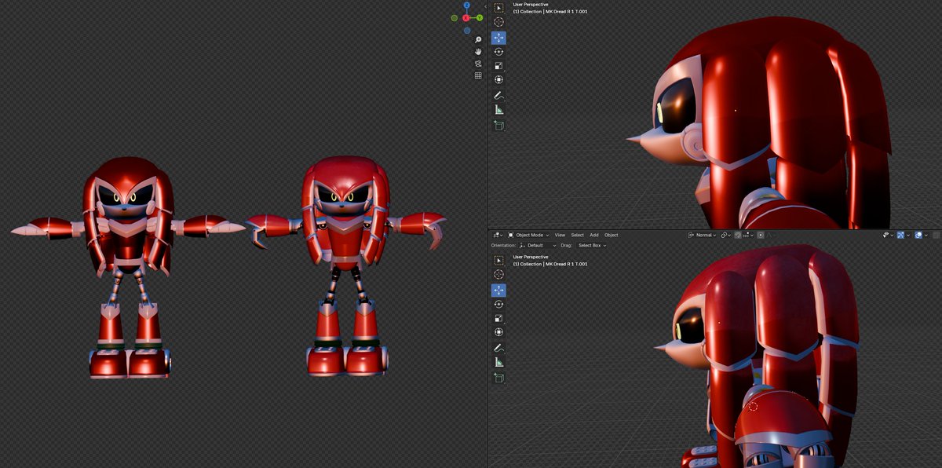Activate the Move tool in upper-right viewport

coord(498,38)
